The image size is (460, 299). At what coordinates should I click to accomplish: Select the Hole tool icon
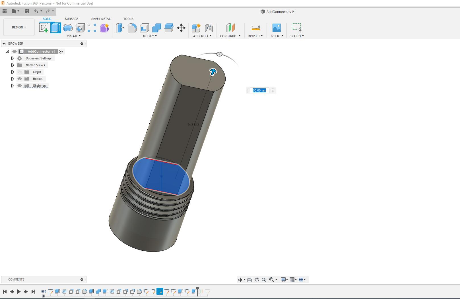click(x=80, y=28)
